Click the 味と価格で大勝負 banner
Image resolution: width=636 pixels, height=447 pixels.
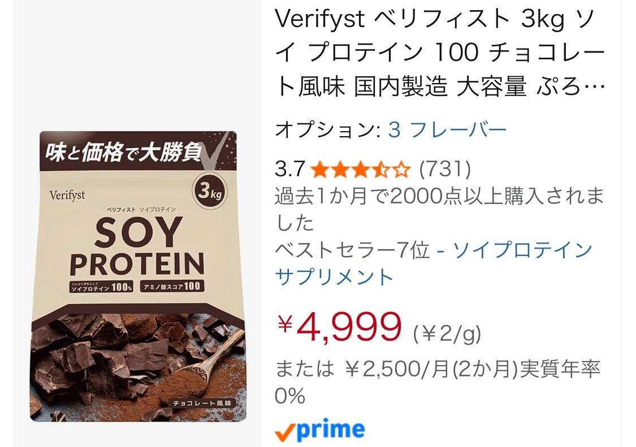pyautogui.click(x=123, y=153)
